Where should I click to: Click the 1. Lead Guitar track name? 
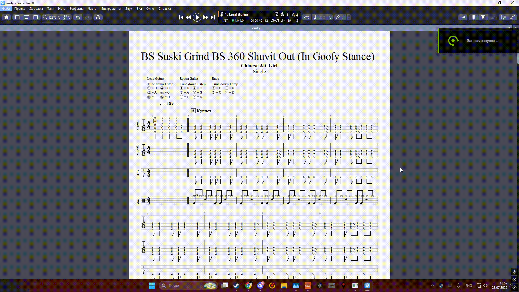(237, 15)
